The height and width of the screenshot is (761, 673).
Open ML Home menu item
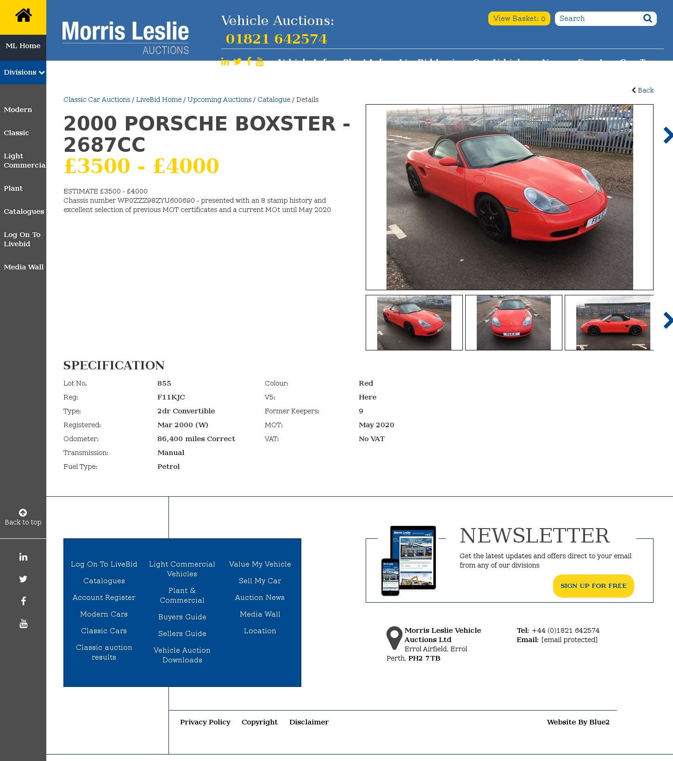23,46
